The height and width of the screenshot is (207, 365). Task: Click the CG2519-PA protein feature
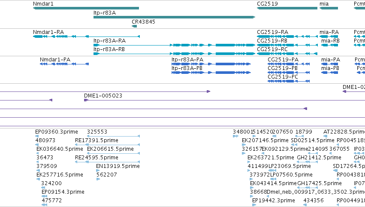coord(289,64)
